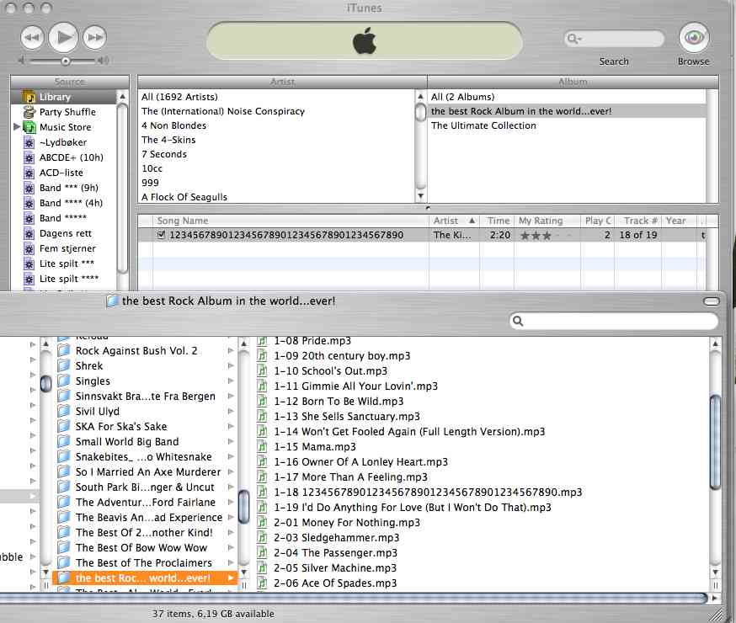Expand the The Best of The Proclaimers arrow
Screen dimensions: 736x623
click(231, 562)
